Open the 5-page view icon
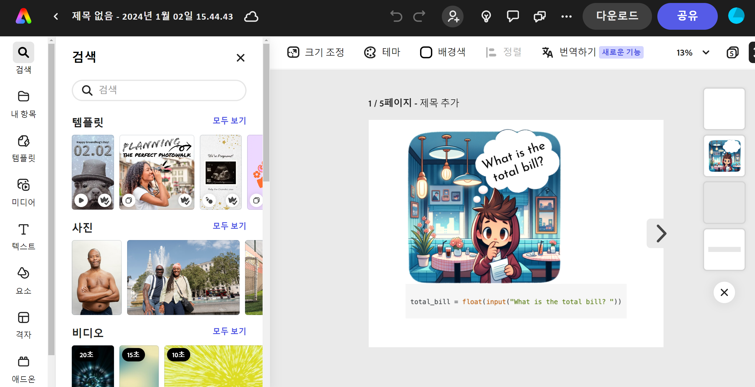 (732, 53)
